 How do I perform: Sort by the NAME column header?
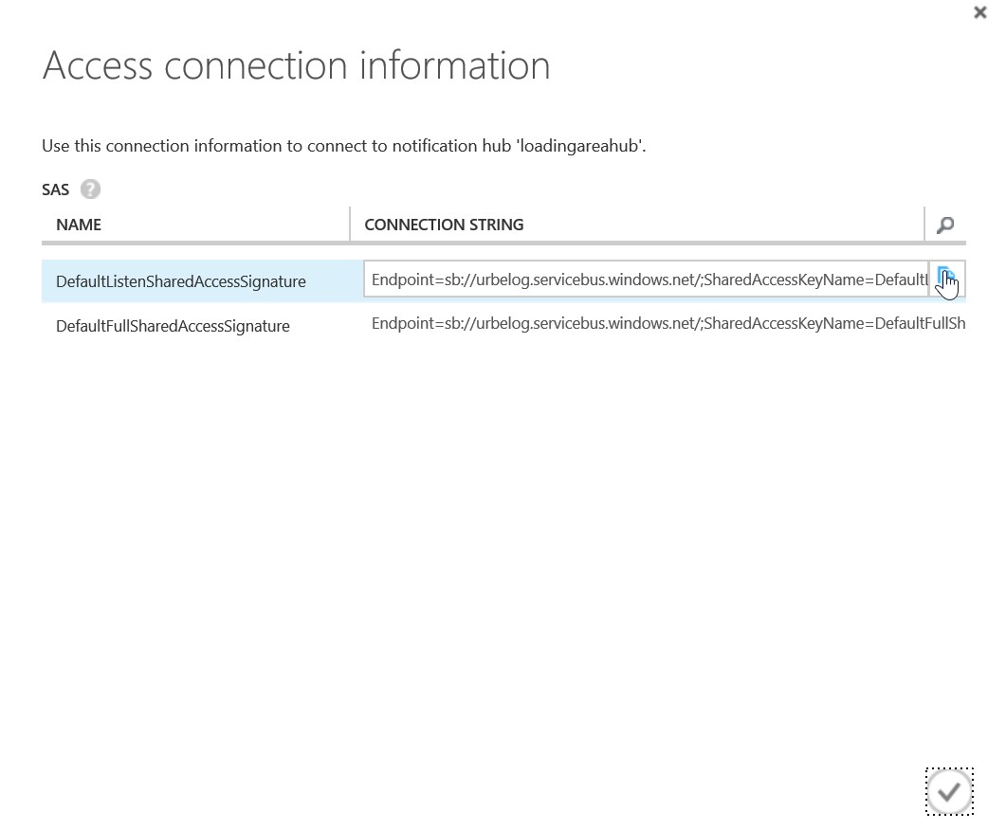click(x=79, y=225)
